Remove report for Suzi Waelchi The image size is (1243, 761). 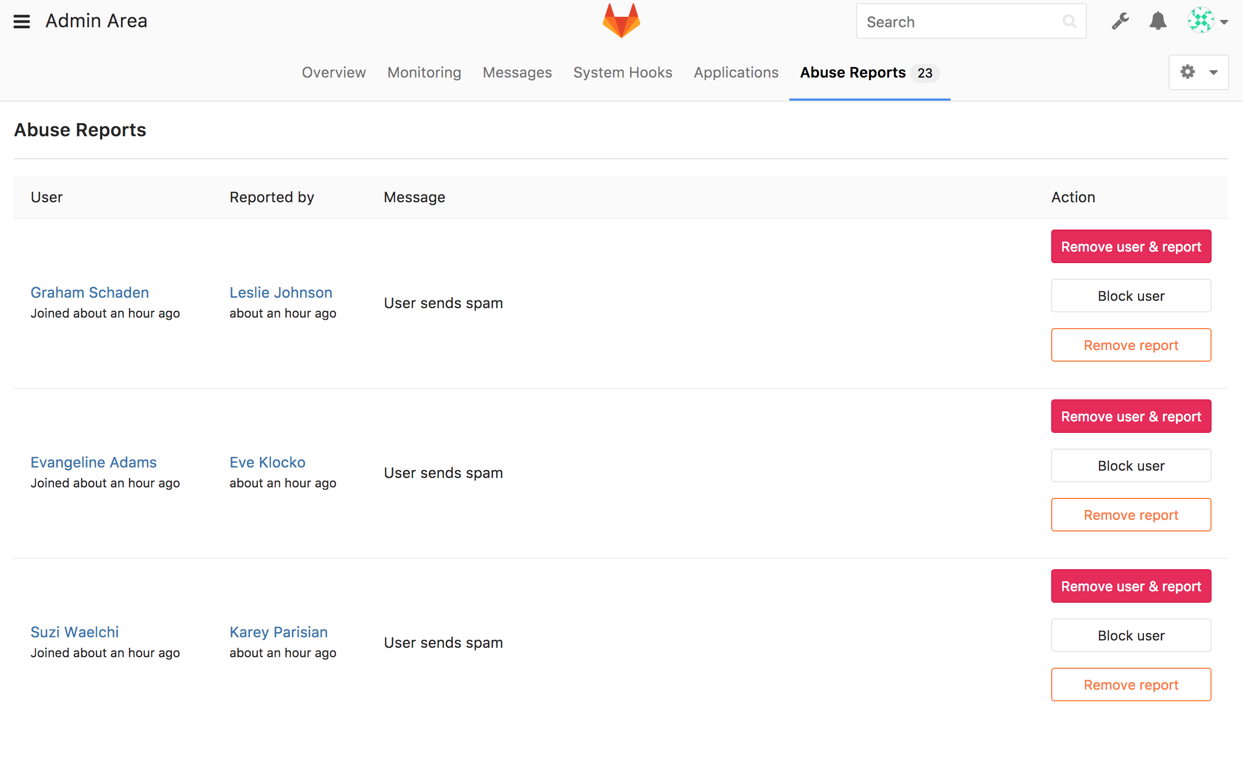(x=1131, y=684)
